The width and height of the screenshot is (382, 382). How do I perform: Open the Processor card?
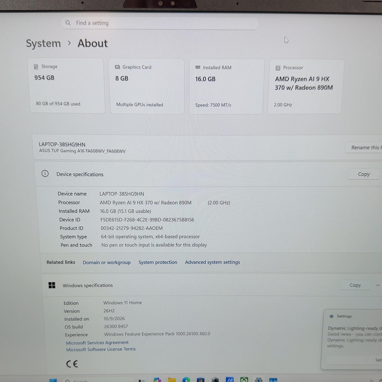point(305,87)
